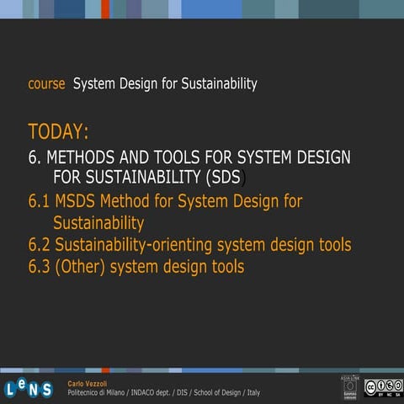This screenshot has height=404, width=404.
Task: Click the Creative Commons license badge
Action: coord(384,388)
